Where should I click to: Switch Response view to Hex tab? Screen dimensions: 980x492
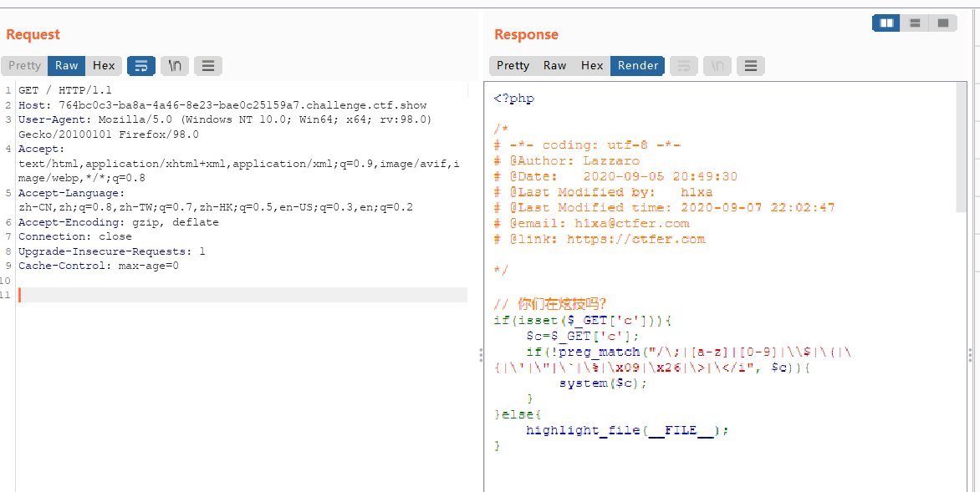click(x=592, y=65)
